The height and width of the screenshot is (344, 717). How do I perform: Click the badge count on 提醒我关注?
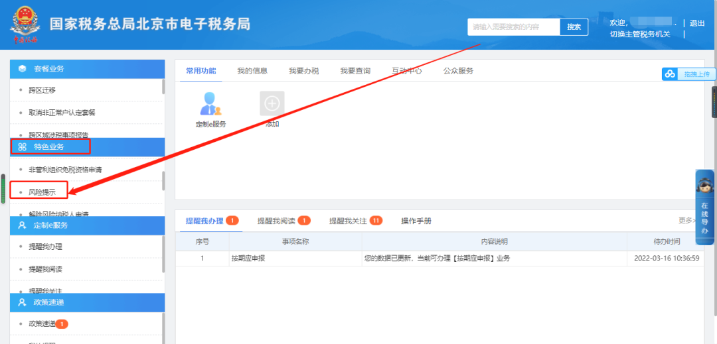[376, 221]
